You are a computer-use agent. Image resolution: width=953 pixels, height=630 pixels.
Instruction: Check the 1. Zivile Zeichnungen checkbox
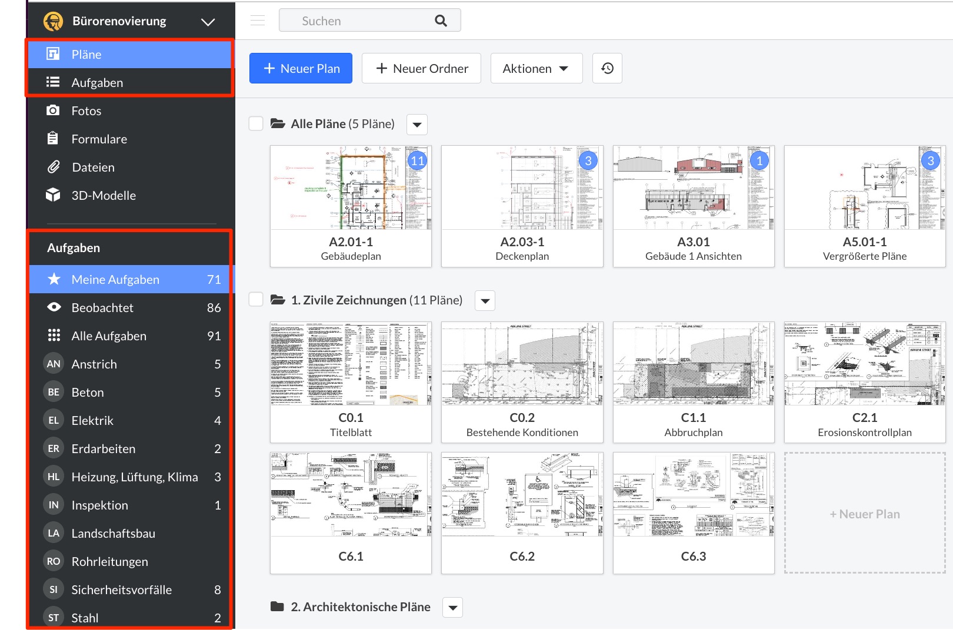coord(256,300)
